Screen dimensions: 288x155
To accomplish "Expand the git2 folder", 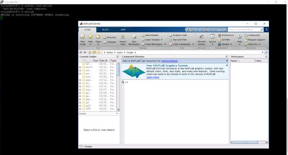I will [80, 106].
